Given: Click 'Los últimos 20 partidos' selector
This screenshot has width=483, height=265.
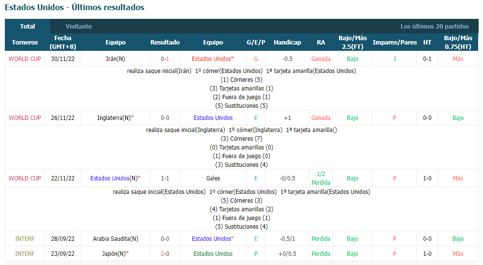Looking at the screenshot, I should tap(434, 26).
